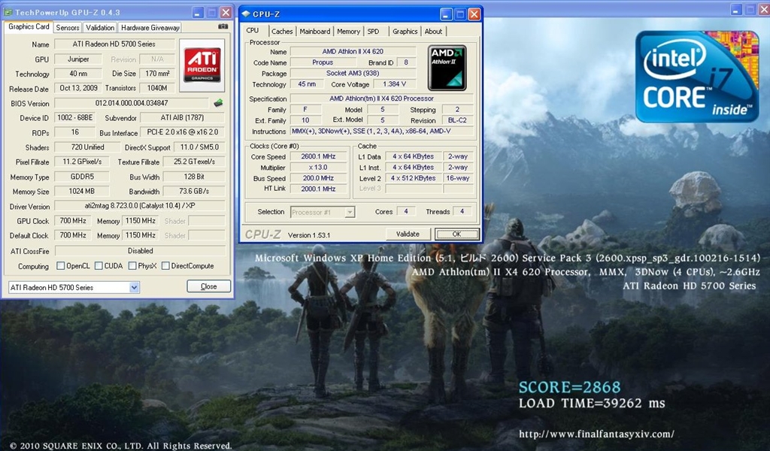Close the CPU-Z window

click(x=474, y=14)
